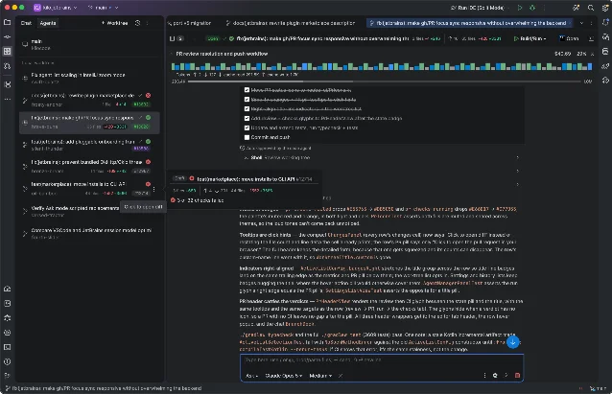
Task: Open the Build/Run dropdown
Action: coord(530,38)
